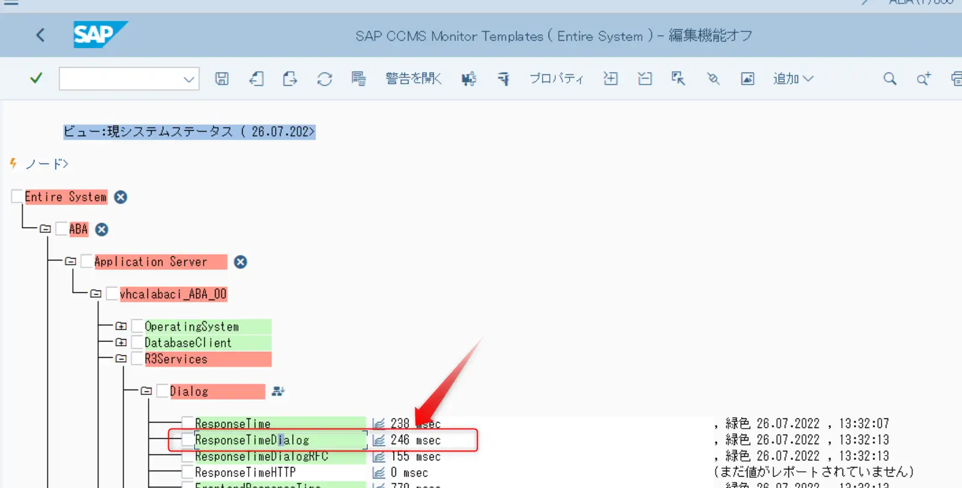Select the R3Services tree node

click(x=207, y=359)
